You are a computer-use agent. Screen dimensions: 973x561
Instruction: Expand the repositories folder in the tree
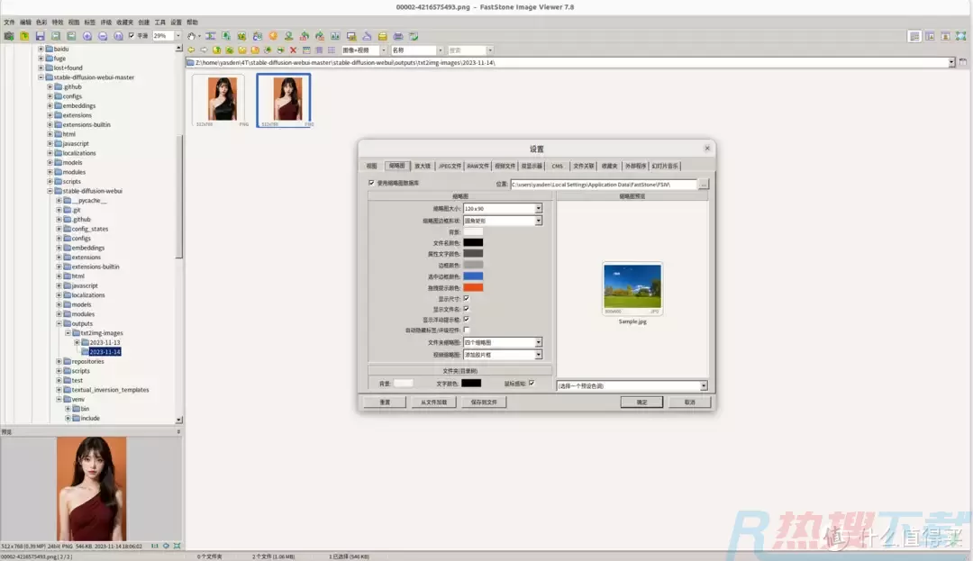pos(59,361)
